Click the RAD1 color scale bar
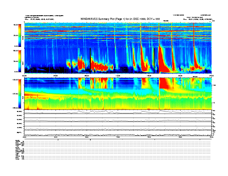228x176 pixels. coord(20,61)
